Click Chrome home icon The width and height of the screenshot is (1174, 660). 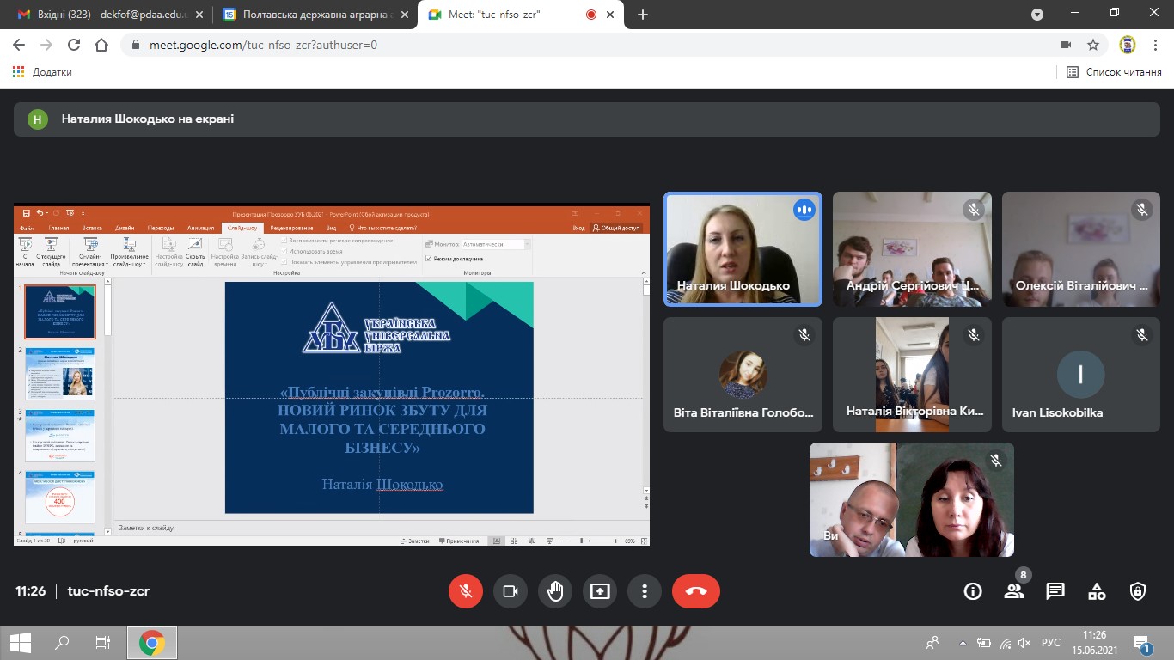coord(101,45)
